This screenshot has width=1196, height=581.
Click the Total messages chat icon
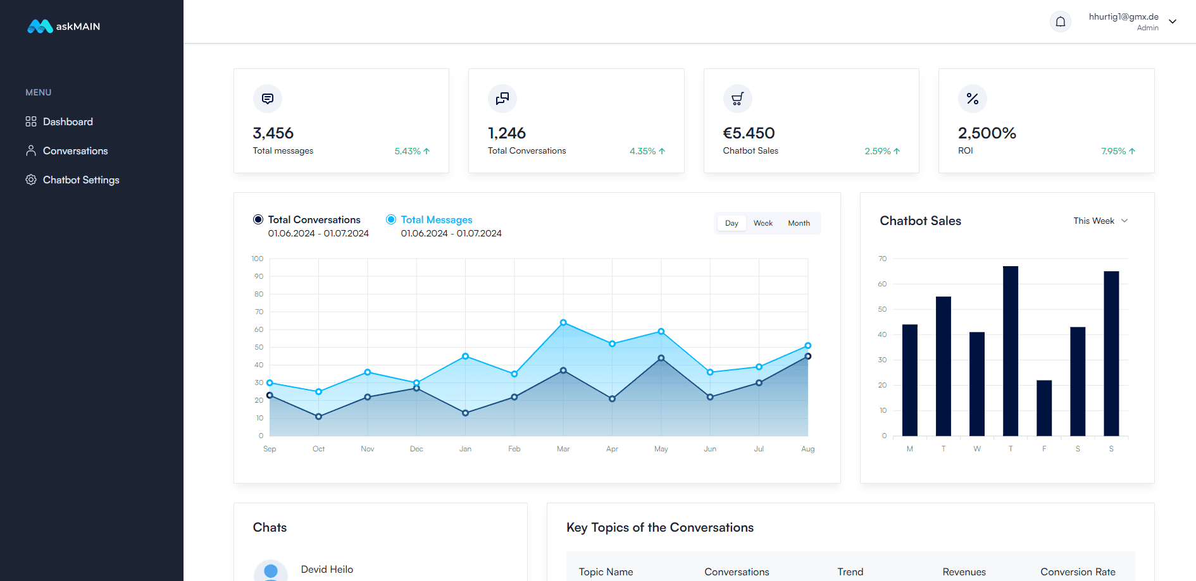[268, 99]
